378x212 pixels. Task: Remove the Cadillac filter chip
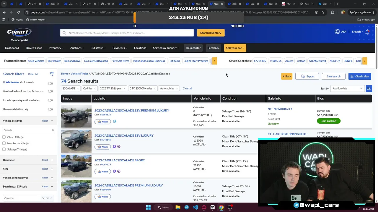pyautogui.click(x=95, y=88)
